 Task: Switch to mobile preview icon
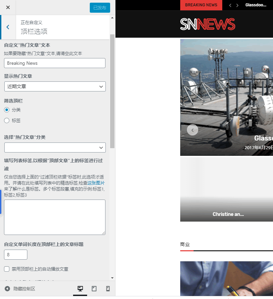(108, 289)
